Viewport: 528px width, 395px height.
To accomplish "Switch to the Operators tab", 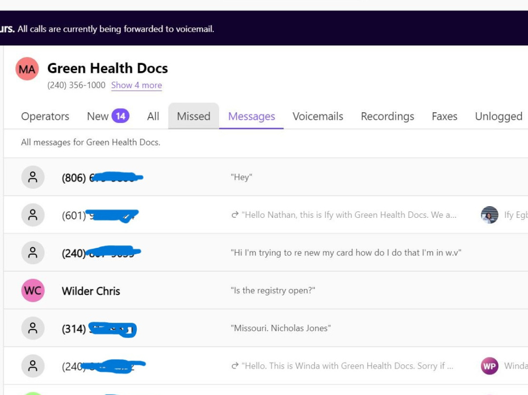I will [45, 116].
